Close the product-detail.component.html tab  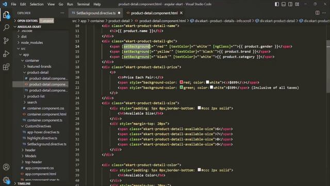pos(181,13)
